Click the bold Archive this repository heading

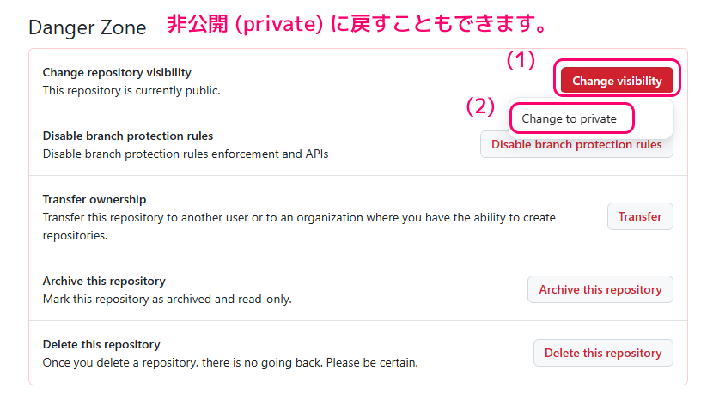(x=104, y=281)
